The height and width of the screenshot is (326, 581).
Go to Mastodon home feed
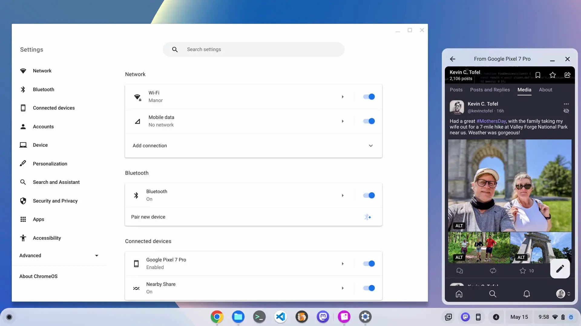(459, 294)
